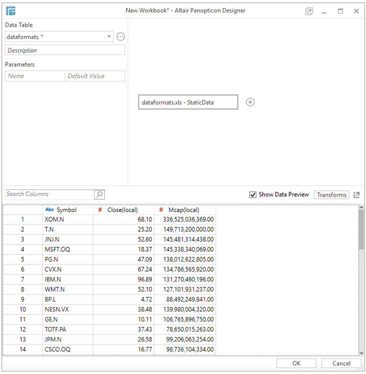366x374 pixels.
Task: Cancel the data table dialog
Action: [341, 363]
